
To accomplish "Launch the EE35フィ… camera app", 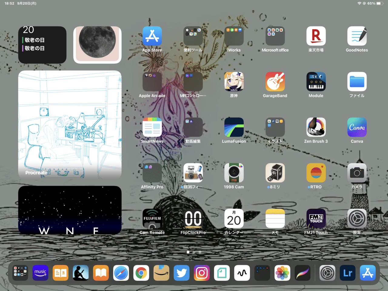I will [x=193, y=173].
